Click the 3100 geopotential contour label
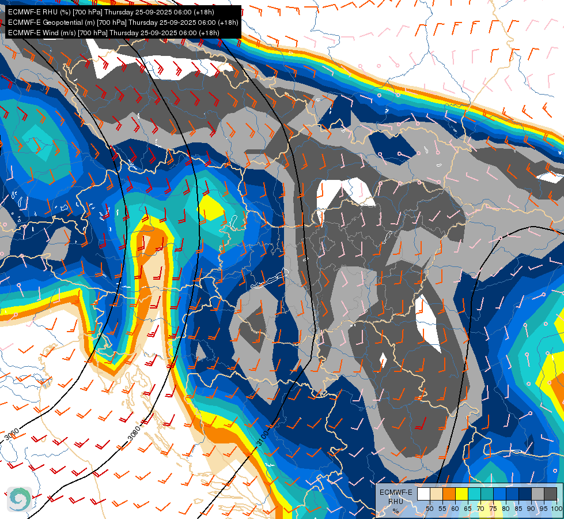This screenshot has height=519, width=564. [263, 438]
